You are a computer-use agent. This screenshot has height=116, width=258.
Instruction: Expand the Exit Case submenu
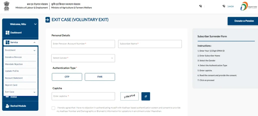(x=35, y=92)
